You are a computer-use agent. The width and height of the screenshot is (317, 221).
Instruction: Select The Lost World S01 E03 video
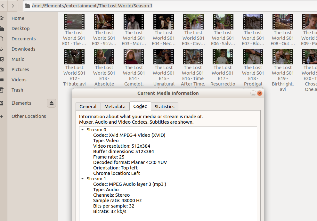coord(134,30)
